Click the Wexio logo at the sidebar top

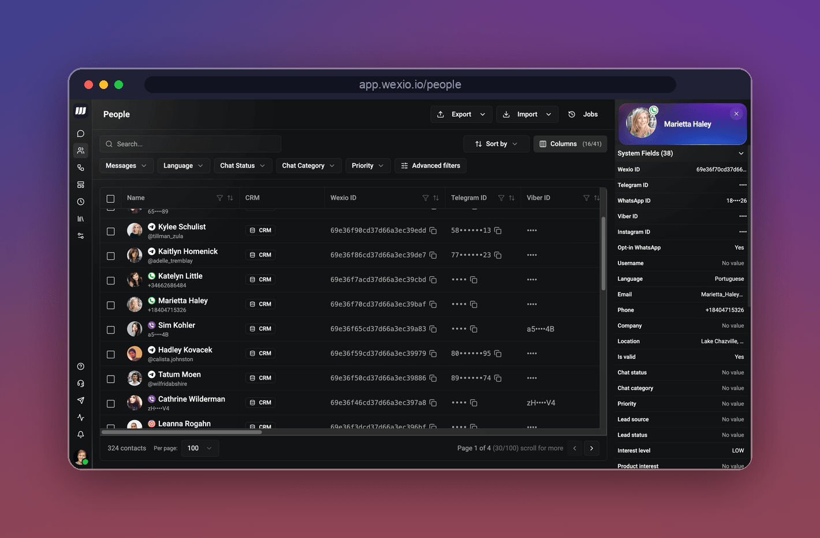coord(81,110)
